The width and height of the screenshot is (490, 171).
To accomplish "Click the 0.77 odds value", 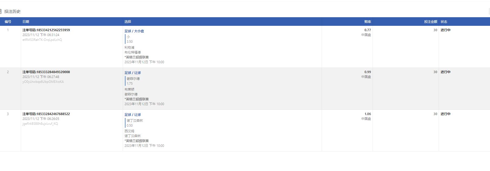I will point(367,30).
